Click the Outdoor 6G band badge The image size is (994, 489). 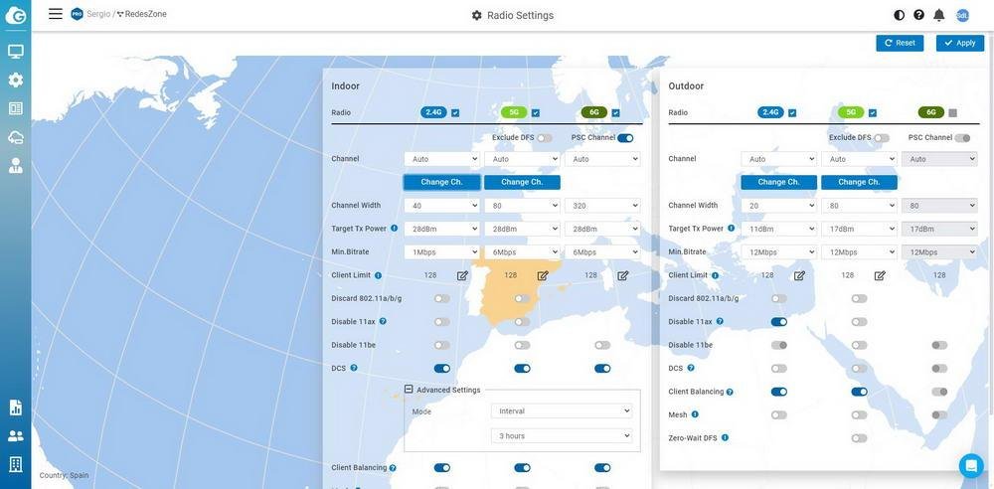[931, 112]
